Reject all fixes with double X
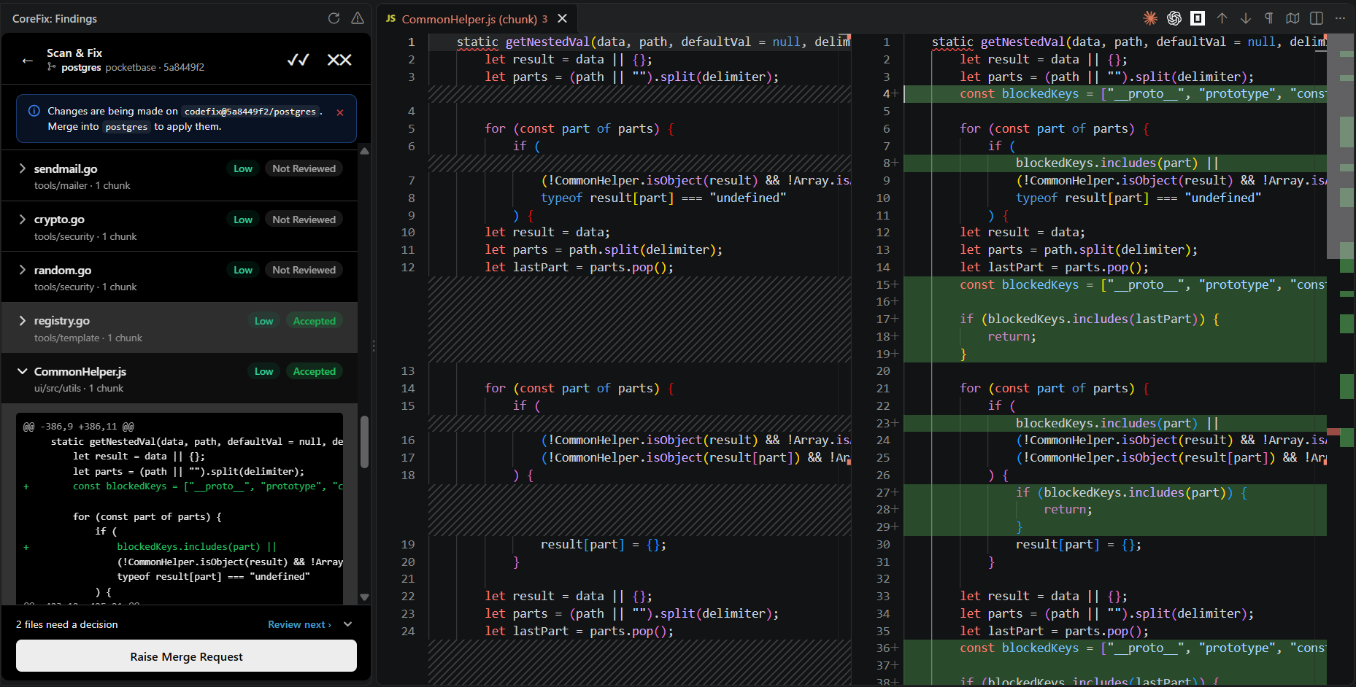Screen dimensions: 1356x687 click(x=339, y=60)
